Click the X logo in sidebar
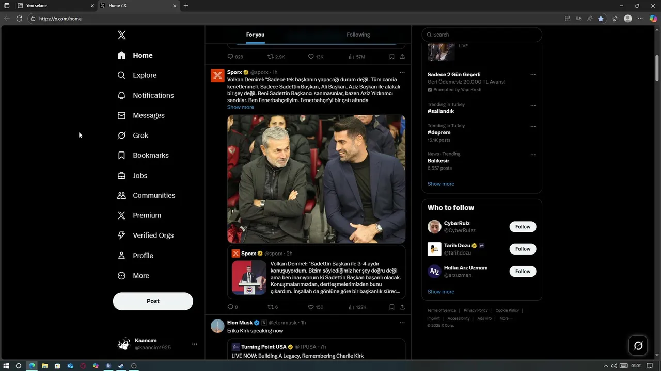 [x=122, y=35]
